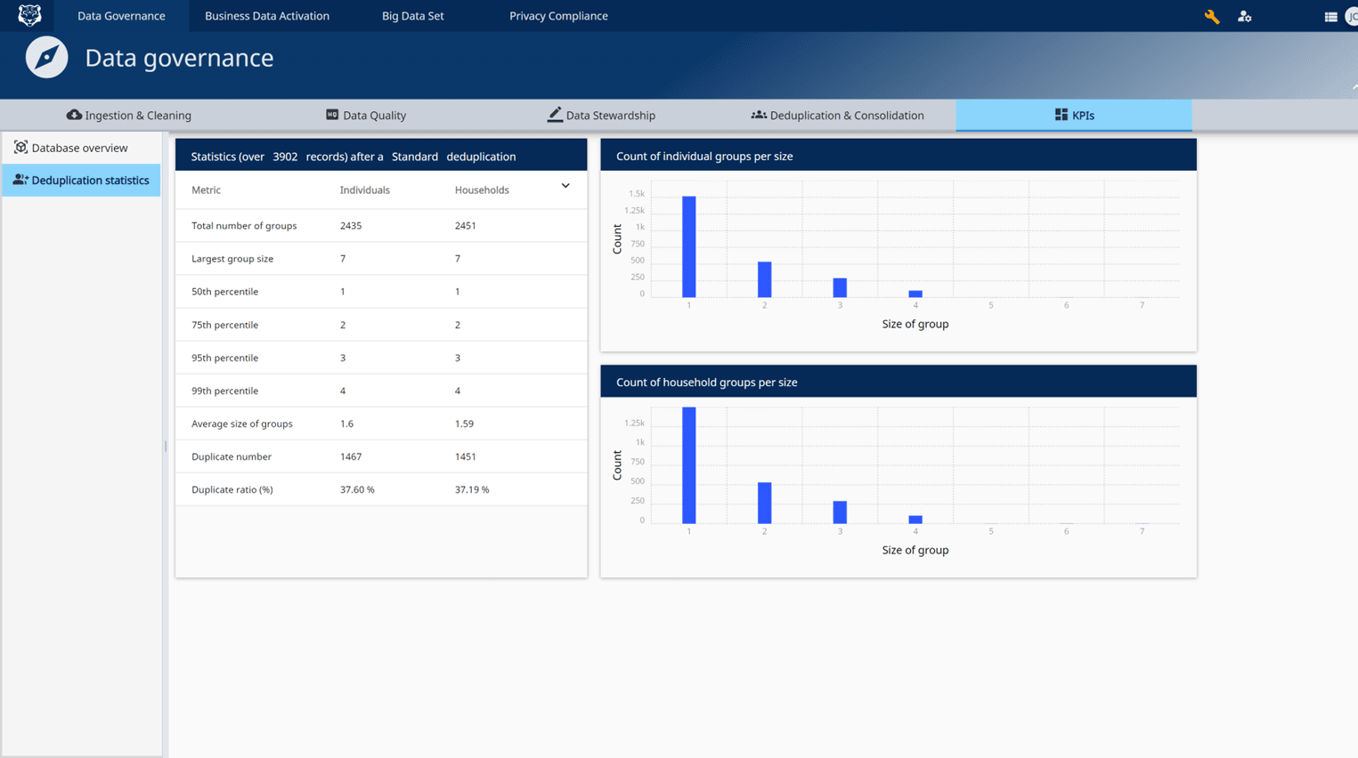The image size is (1358, 758).
Task: Open the user administration gear icon
Action: click(x=1244, y=17)
